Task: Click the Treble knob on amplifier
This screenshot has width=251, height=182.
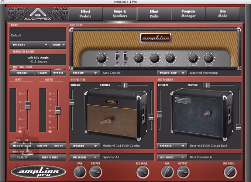Action: (170, 58)
